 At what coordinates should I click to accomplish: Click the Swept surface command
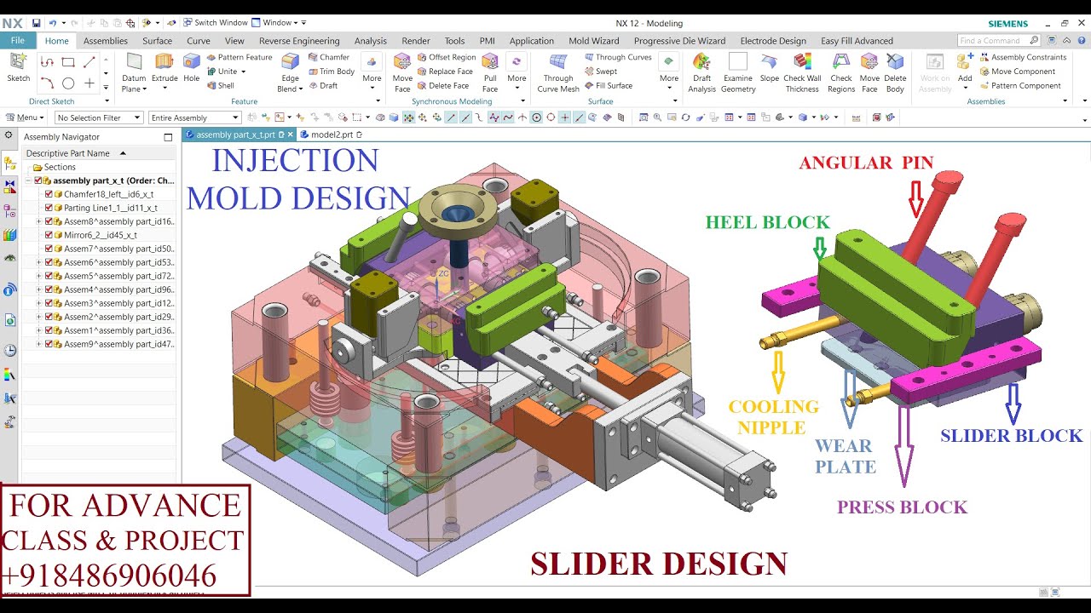pos(601,72)
